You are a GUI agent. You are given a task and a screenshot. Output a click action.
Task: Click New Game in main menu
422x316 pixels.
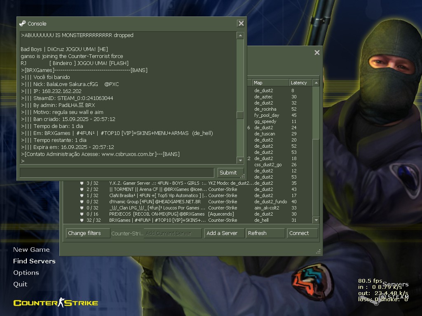tap(31, 250)
